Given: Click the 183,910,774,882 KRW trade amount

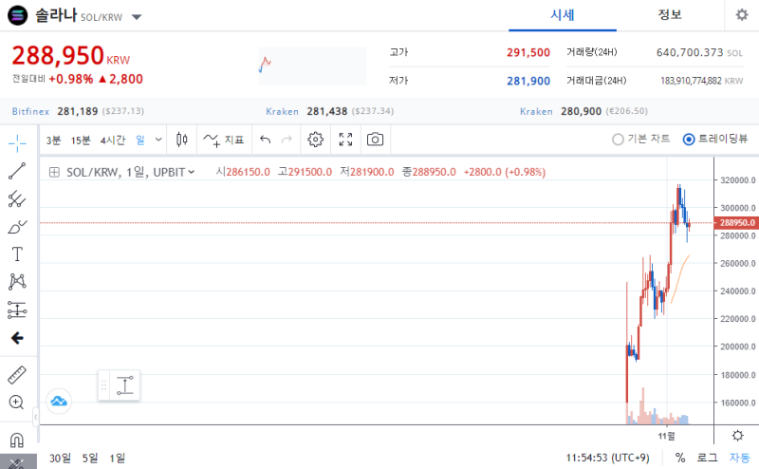Looking at the screenshot, I should tap(701, 81).
